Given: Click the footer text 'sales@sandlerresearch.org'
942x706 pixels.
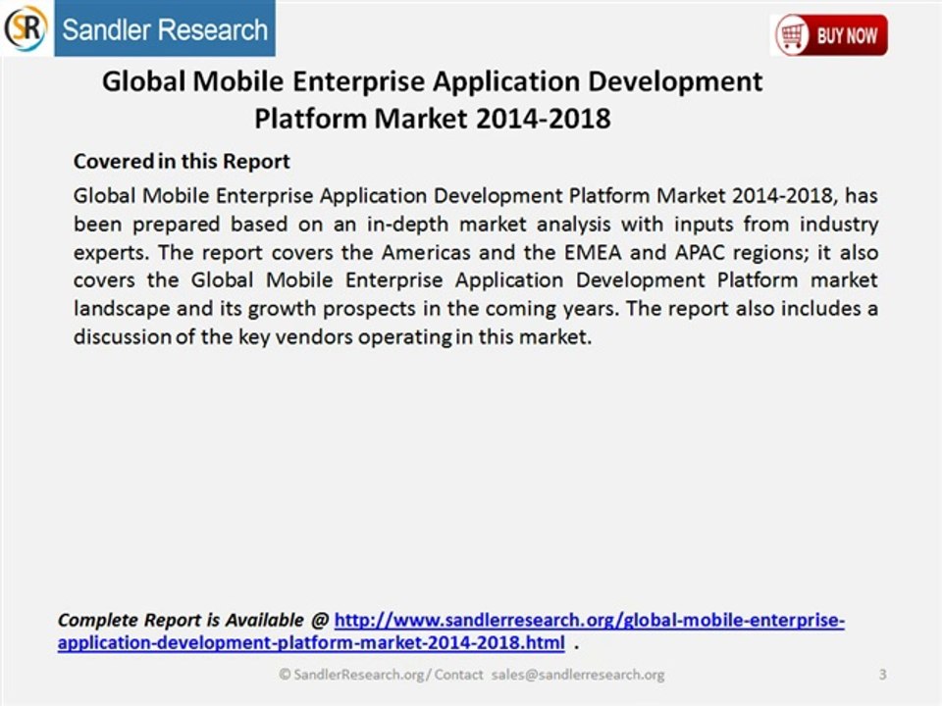Looking at the screenshot, I should tap(578, 675).
